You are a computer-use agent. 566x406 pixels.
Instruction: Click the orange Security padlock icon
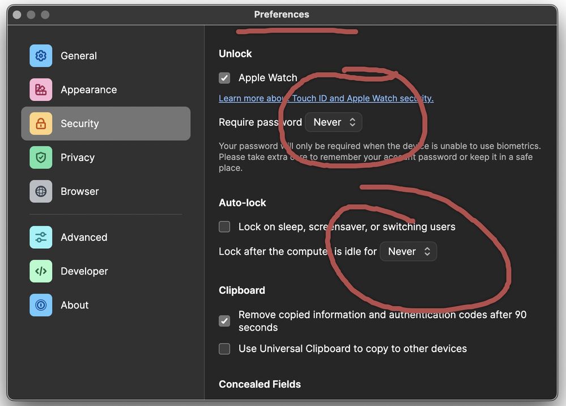click(41, 124)
